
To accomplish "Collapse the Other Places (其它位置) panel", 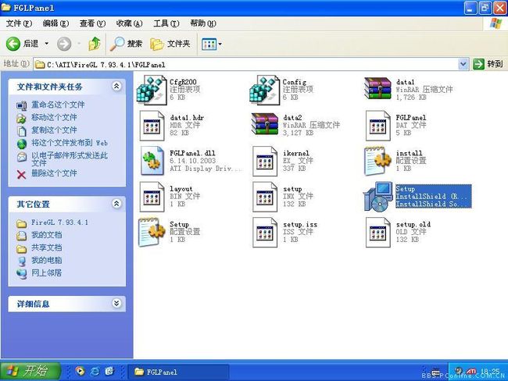I will point(116,204).
